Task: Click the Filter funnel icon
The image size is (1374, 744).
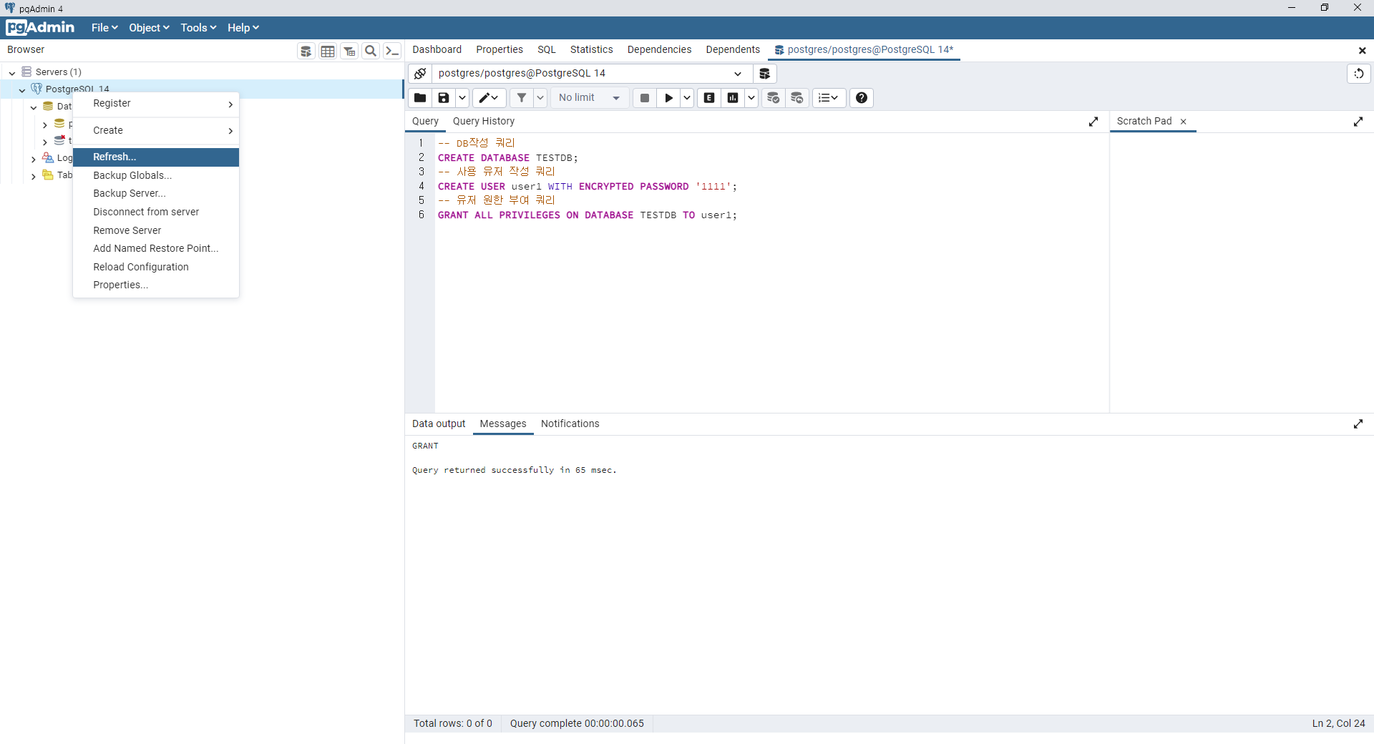Action: click(522, 98)
